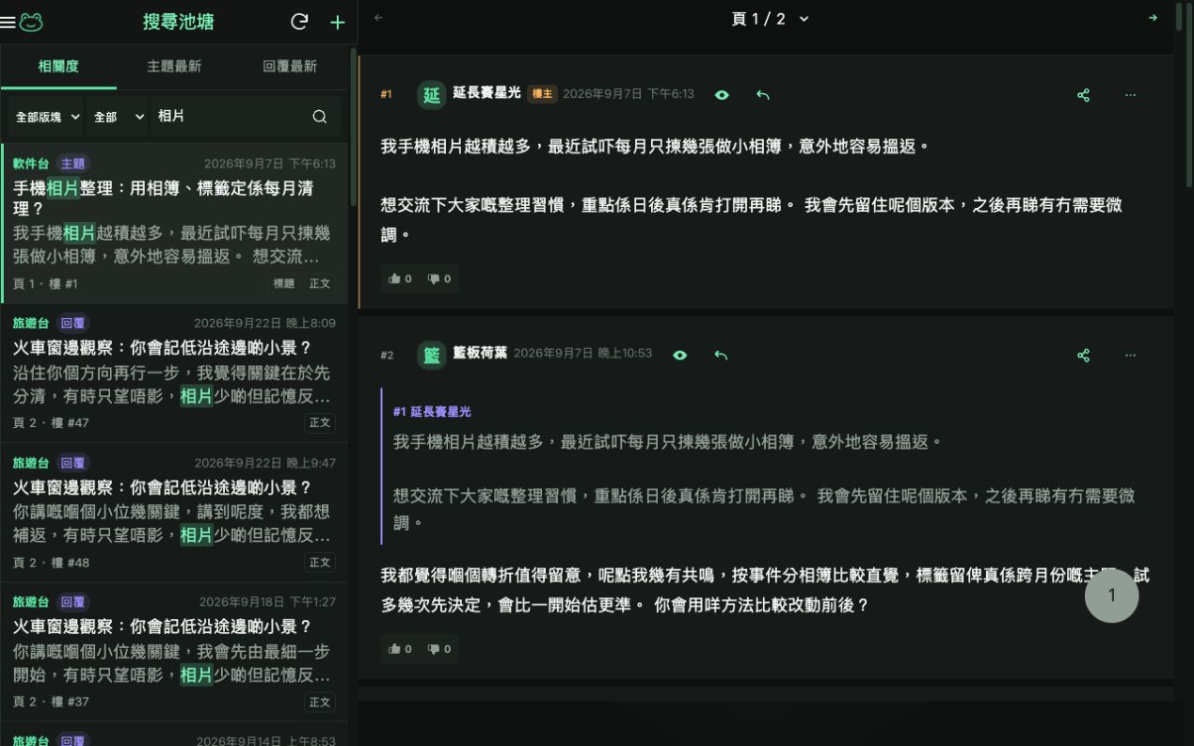Viewport: 1194px width, 746px height.
Task: Go to next page with the right arrow
Action: (1153, 18)
